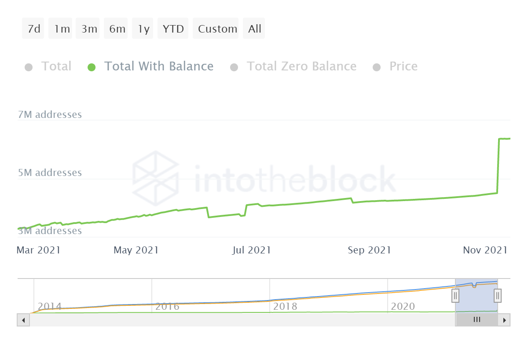Click the navigator left range handle
This screenshot has height=352, width=528.
(455, 295)
